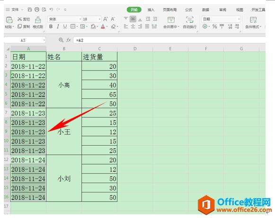Open Conditional Formatting (条件格式) menu
275x218 pixels.
253,22
